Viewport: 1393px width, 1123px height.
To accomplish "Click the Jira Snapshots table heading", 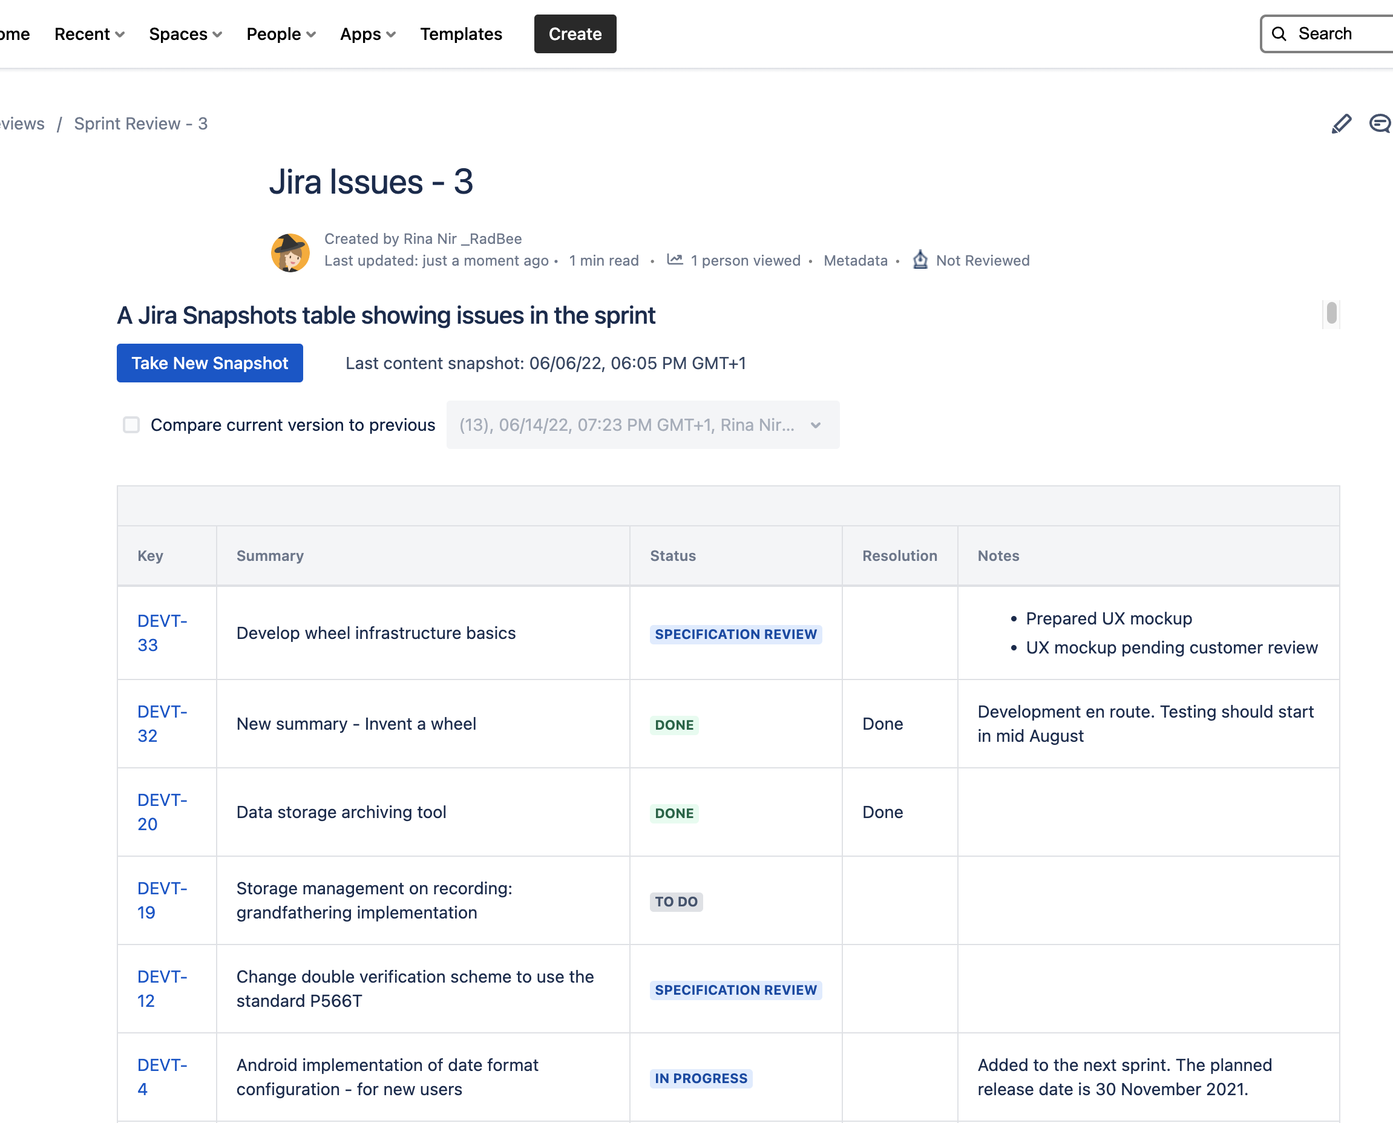I will pyautogui.click(x=385, y=315).
